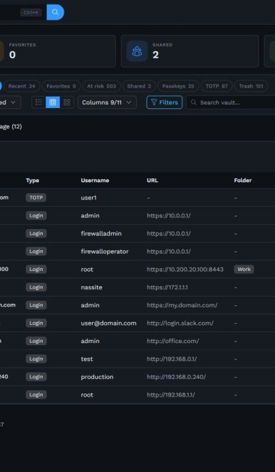
Task: Click Login badge in production row
Action: coord(36,376)
